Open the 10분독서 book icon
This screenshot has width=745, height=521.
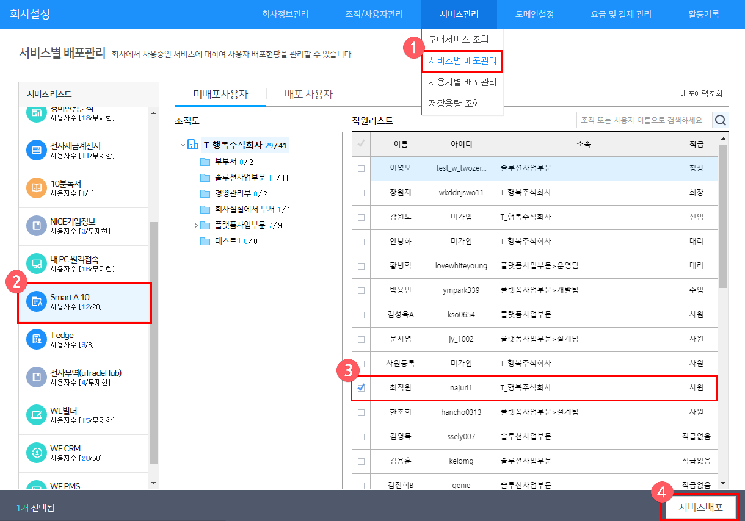pos(37,188)
